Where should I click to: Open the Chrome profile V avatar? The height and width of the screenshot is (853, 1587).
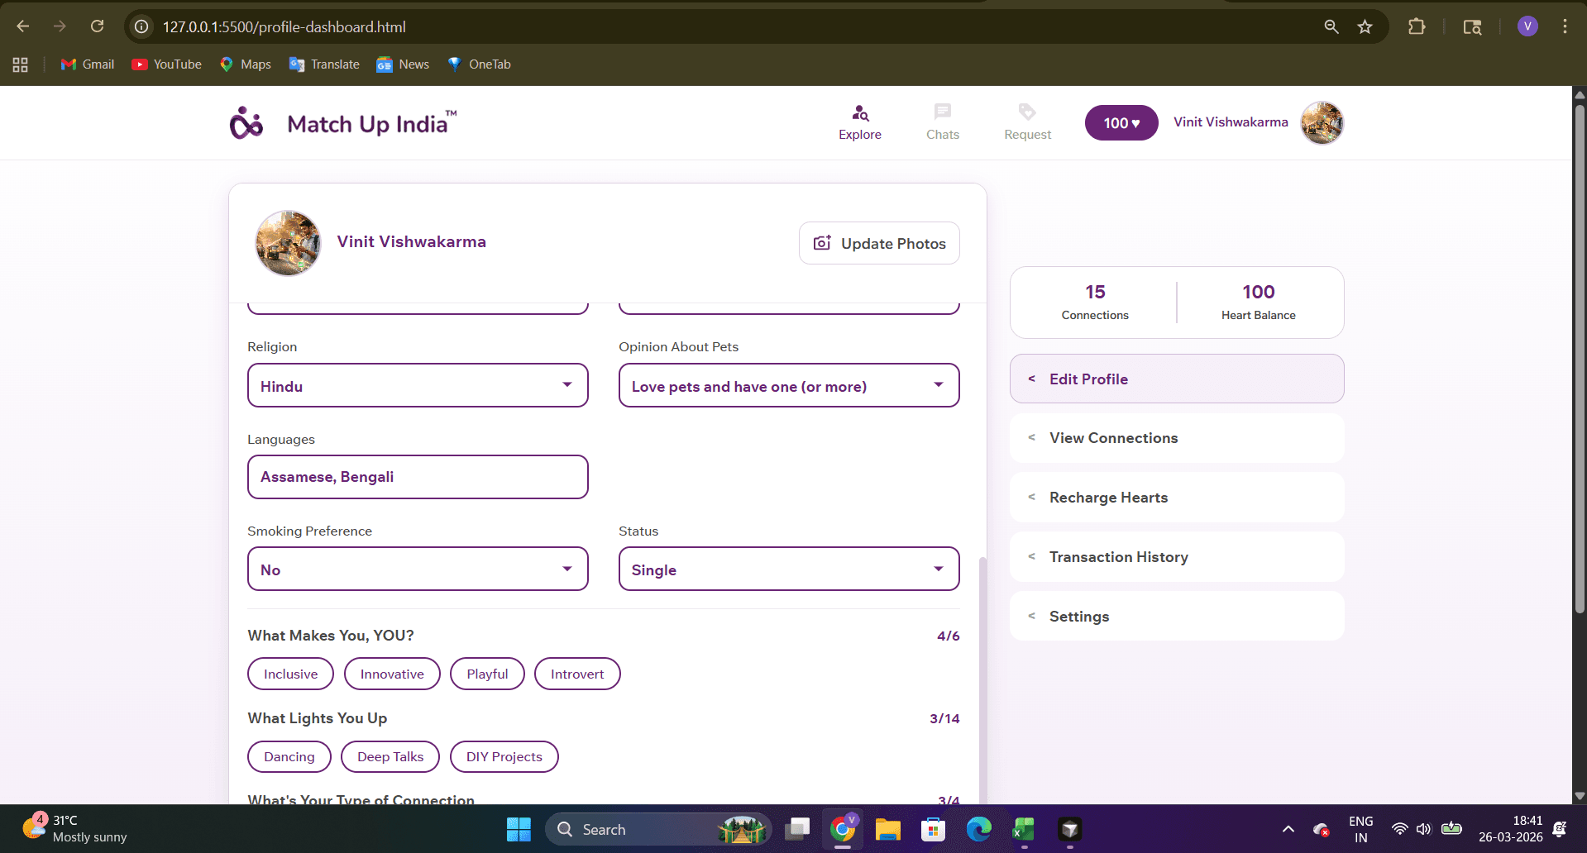coord(1527,26)
